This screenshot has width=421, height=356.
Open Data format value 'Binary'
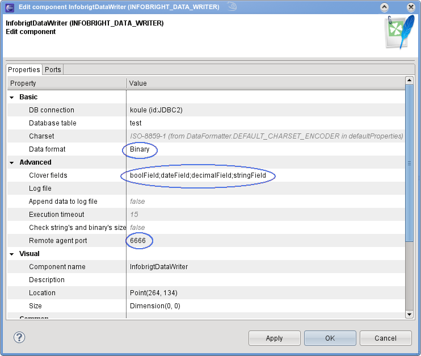(266, 149)
